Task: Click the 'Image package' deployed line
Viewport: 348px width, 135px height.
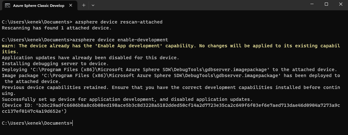Action: 171,78
